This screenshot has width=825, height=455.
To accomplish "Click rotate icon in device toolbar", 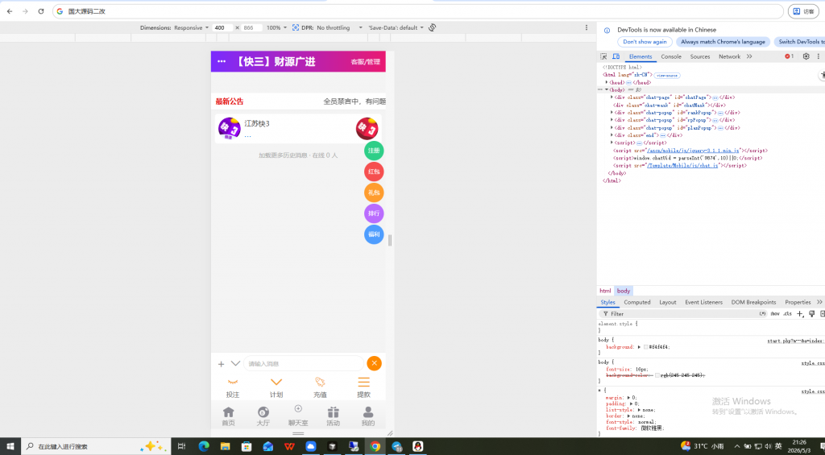I will 432,27.
